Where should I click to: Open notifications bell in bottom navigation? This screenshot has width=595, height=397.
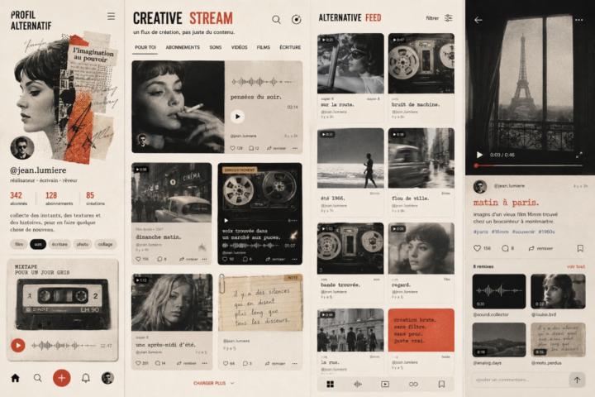click(x=86, y=378)
